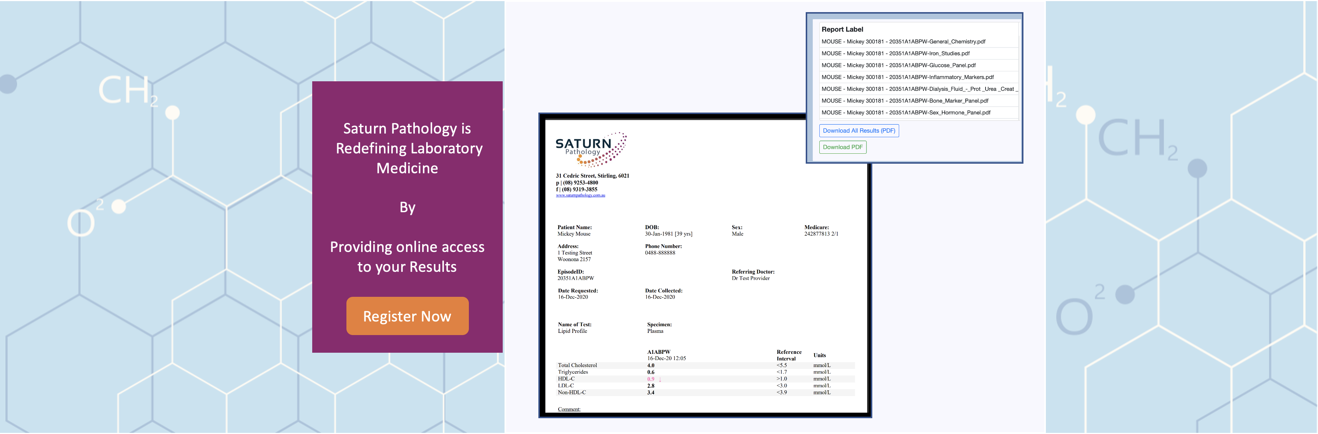Click the Total Cholesterol result row
The image size is (1318, 434).
[706, 365]
